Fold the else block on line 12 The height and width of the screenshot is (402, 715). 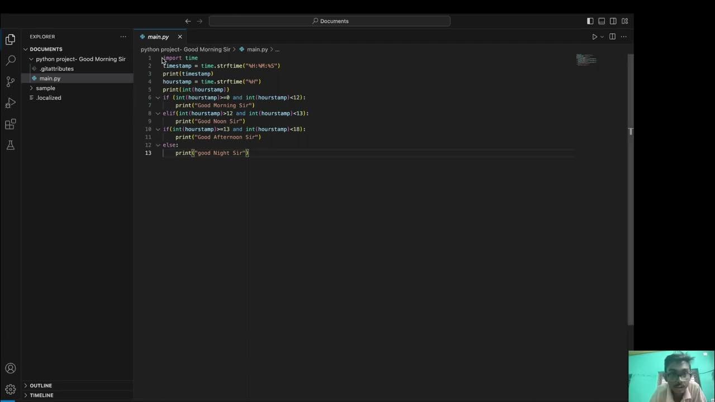click(158, 145)
